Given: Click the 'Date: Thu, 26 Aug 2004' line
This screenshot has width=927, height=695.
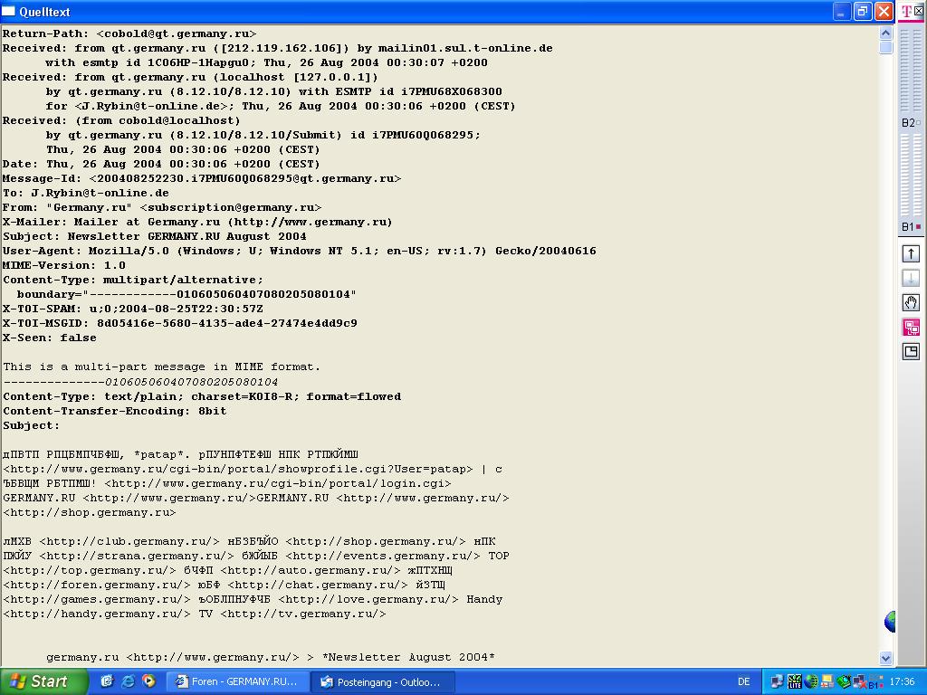Looking at the screenshot, I should click(161, 165).
